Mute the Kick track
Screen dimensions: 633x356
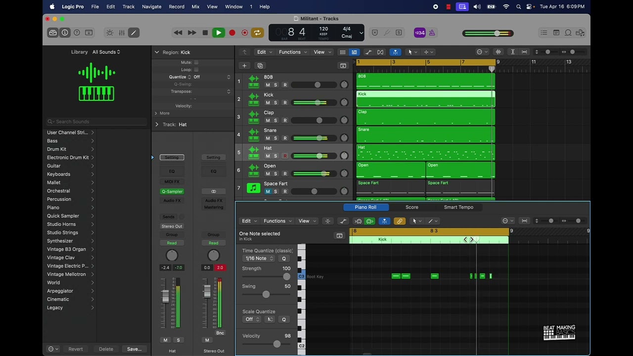268,103
